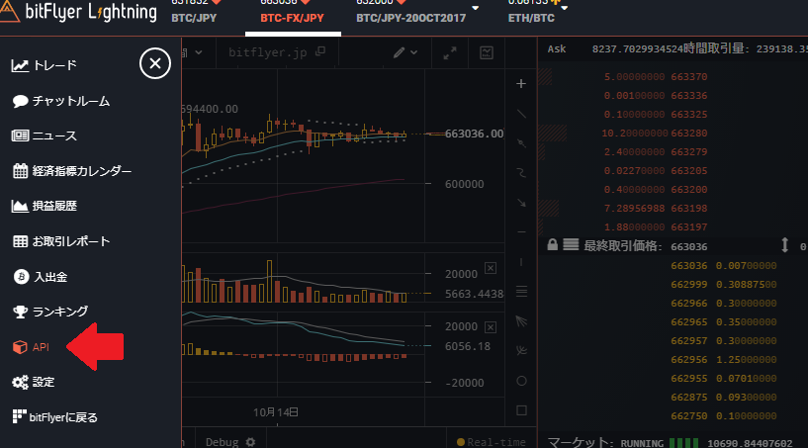Screen dimensions: 808x448
Task: Open the chart interval dropdown chevron
Action: pyautogui.click(x=199, y=52)
